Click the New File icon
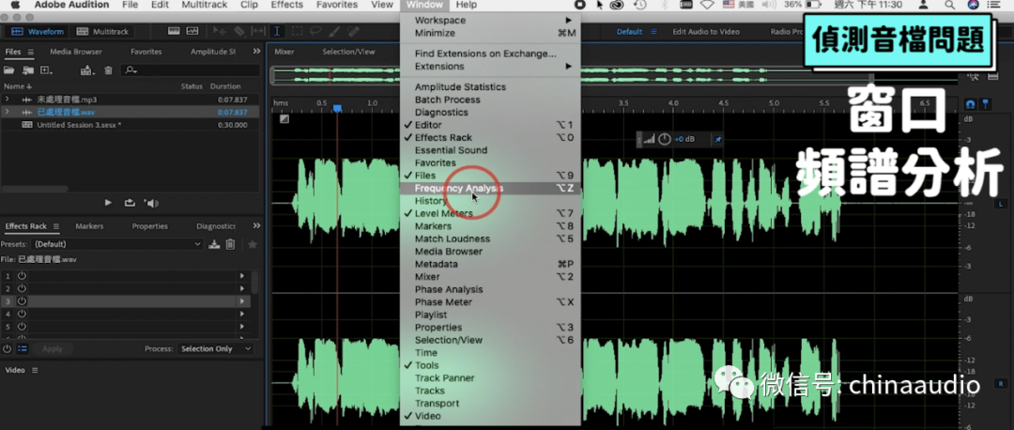Viewport: 1014px width, 430px height. 47,69
